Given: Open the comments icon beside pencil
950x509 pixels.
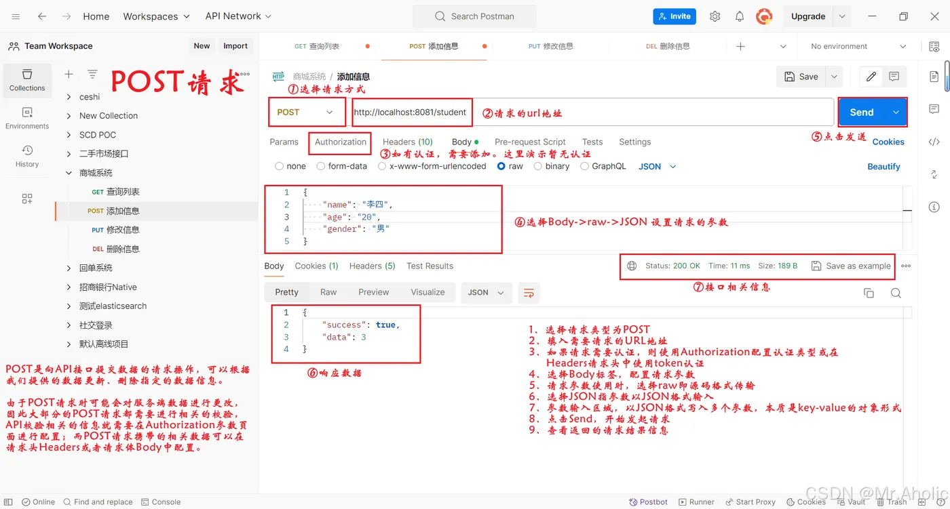Looking at the screenshot, I should click(894, 77).
